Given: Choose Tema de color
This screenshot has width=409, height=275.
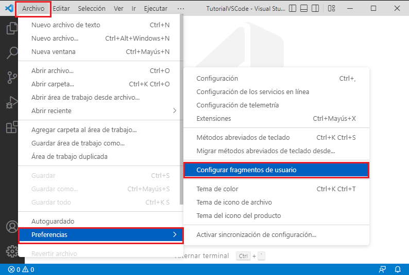Looking at the screenshot, I should point(276,189).
